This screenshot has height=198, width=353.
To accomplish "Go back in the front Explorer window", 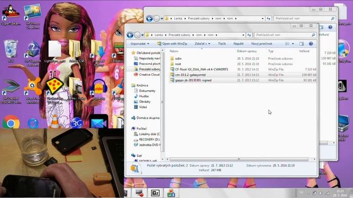I will click(x=130, y=35).
